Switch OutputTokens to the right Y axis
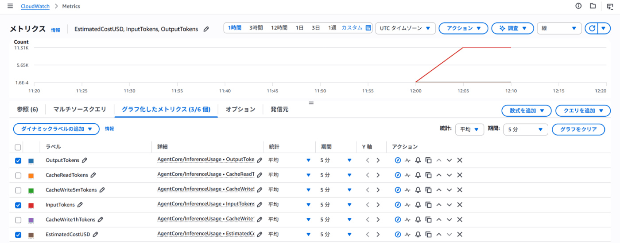The height and width of the screenshot is (243, 620). point(378,160)
